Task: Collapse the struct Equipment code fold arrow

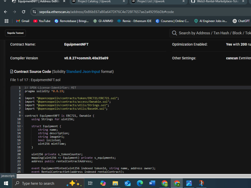Action: 22,126
